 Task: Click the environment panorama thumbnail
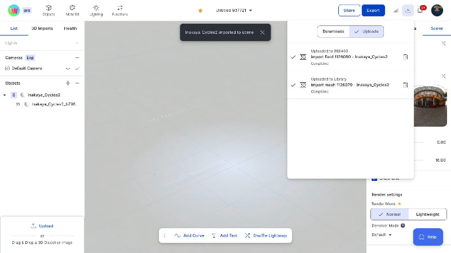(430, 106)
